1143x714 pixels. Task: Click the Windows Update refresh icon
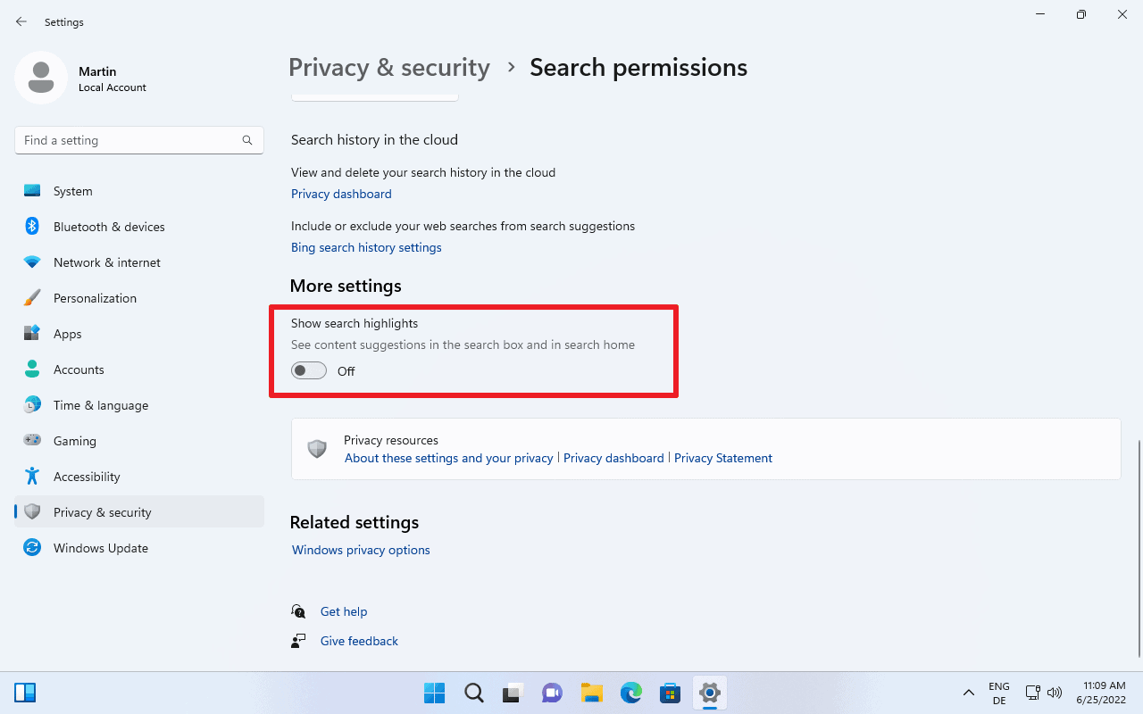point(32,548)
